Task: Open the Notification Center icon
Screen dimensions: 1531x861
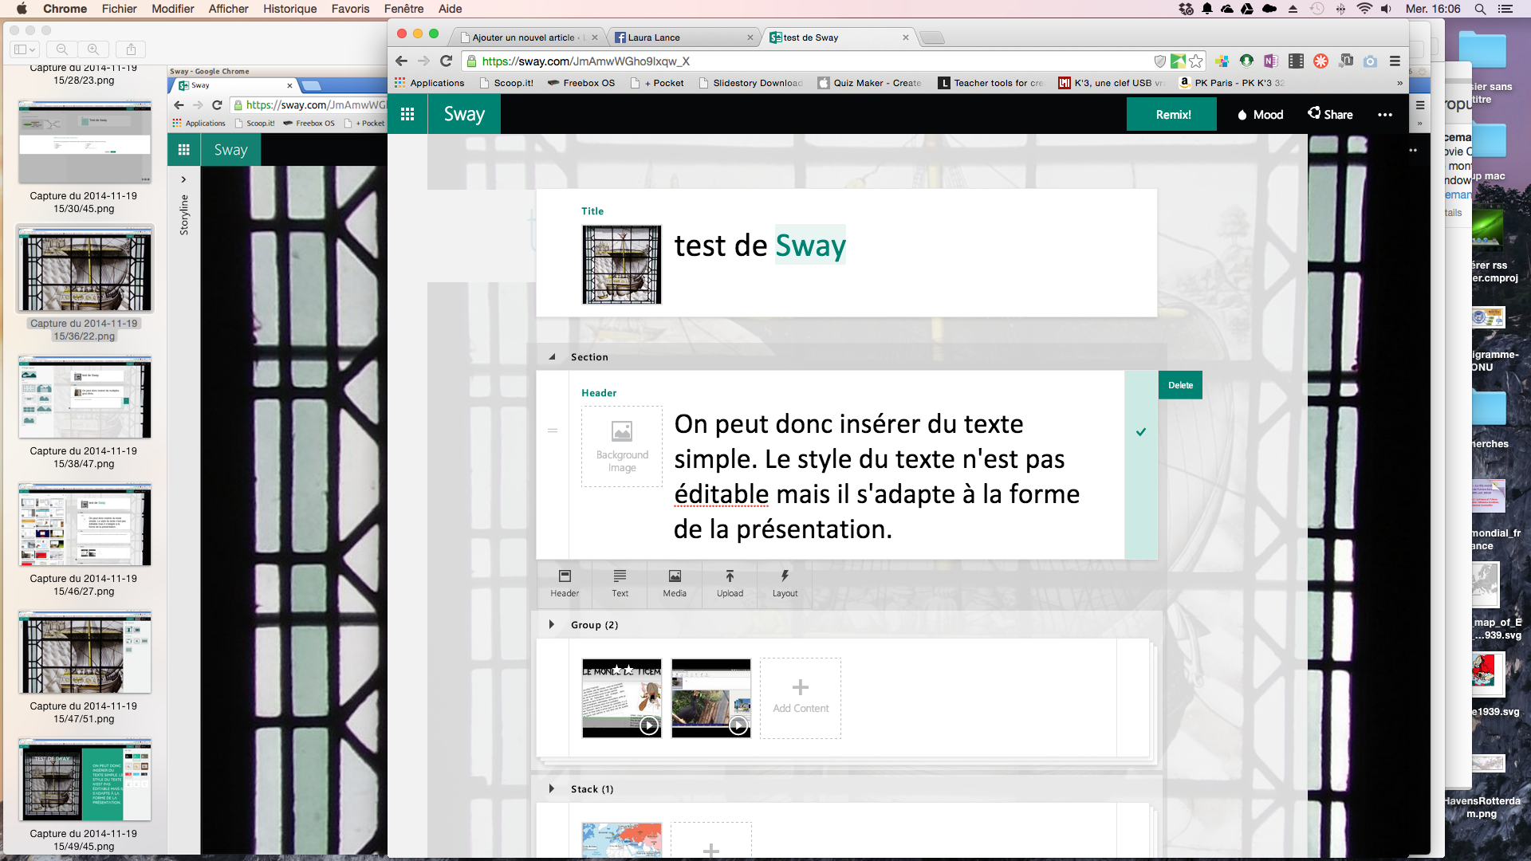Action: (x=1505, y=9)
